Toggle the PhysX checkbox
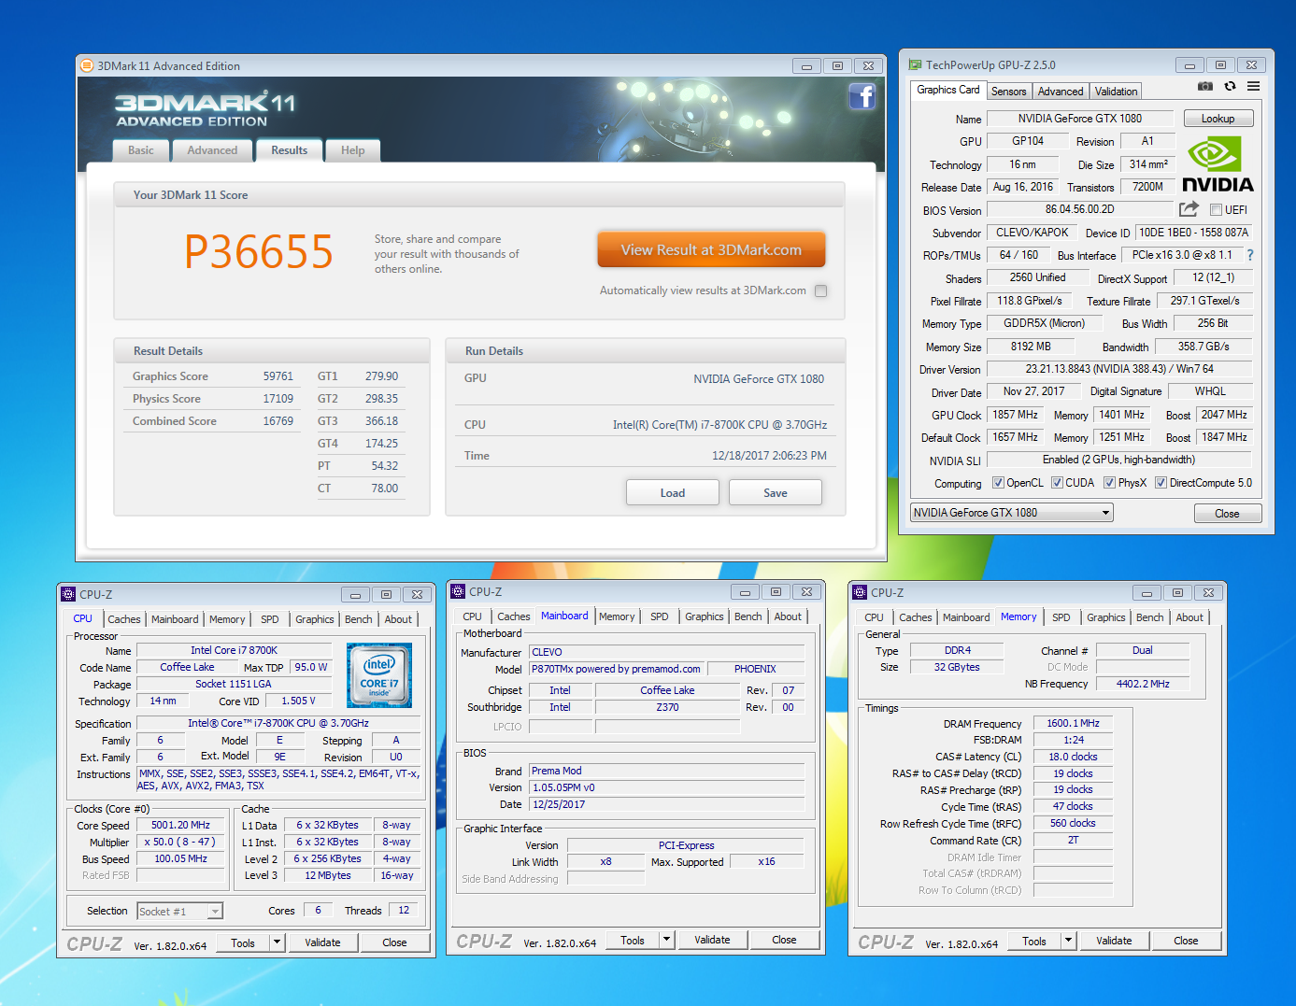The image size is (1296, 1006). click(x=1109, y=483)
